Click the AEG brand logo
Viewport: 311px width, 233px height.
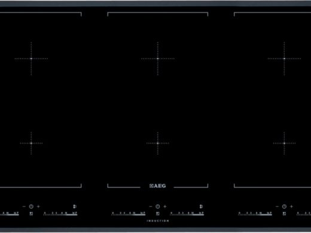[x=158, y=186]
